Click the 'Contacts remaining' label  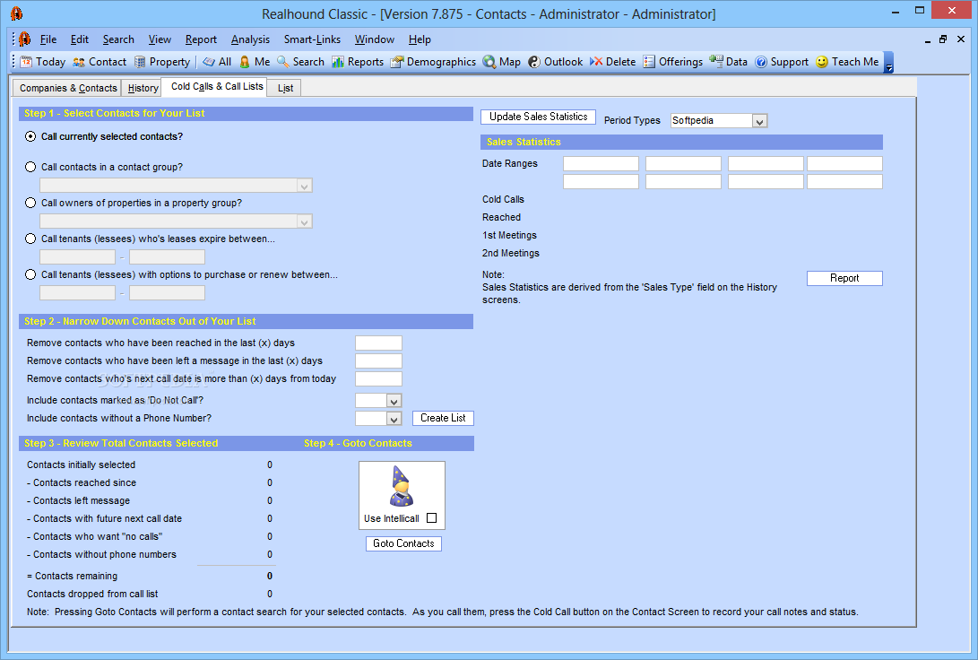click(x=73, y=576)
